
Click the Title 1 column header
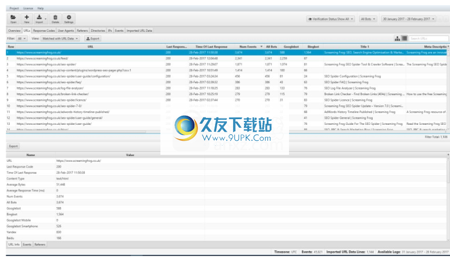(365, 47)
